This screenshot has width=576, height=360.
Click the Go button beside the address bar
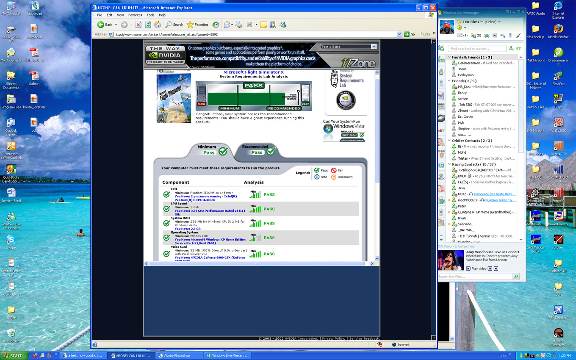pos(410,34)
